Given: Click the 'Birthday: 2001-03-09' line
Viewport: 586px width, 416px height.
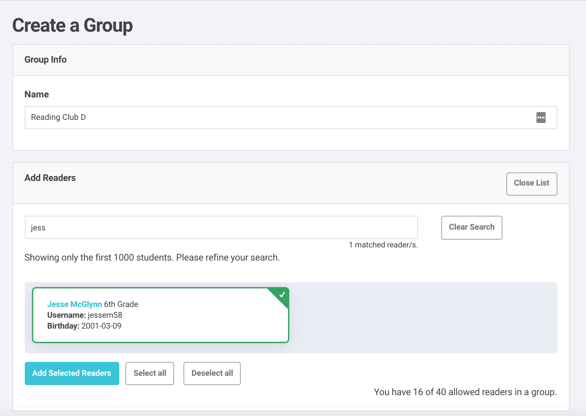Looking at the screenshot, I should click(x=84, y=326).
